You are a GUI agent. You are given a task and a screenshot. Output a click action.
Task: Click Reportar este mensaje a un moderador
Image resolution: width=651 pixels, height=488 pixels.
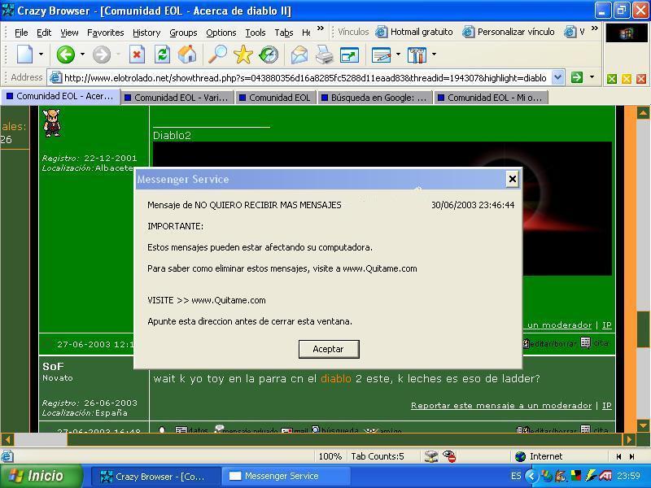point(500,405)
